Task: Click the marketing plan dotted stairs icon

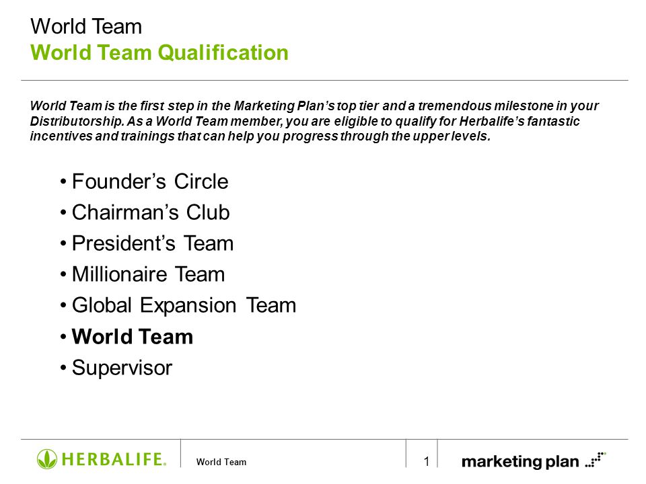Action: (596, 459)
